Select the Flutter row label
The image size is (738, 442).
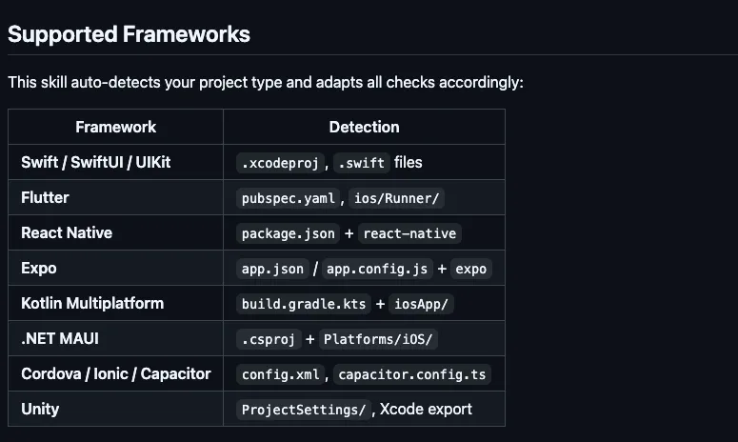click(x=45, y=197)
